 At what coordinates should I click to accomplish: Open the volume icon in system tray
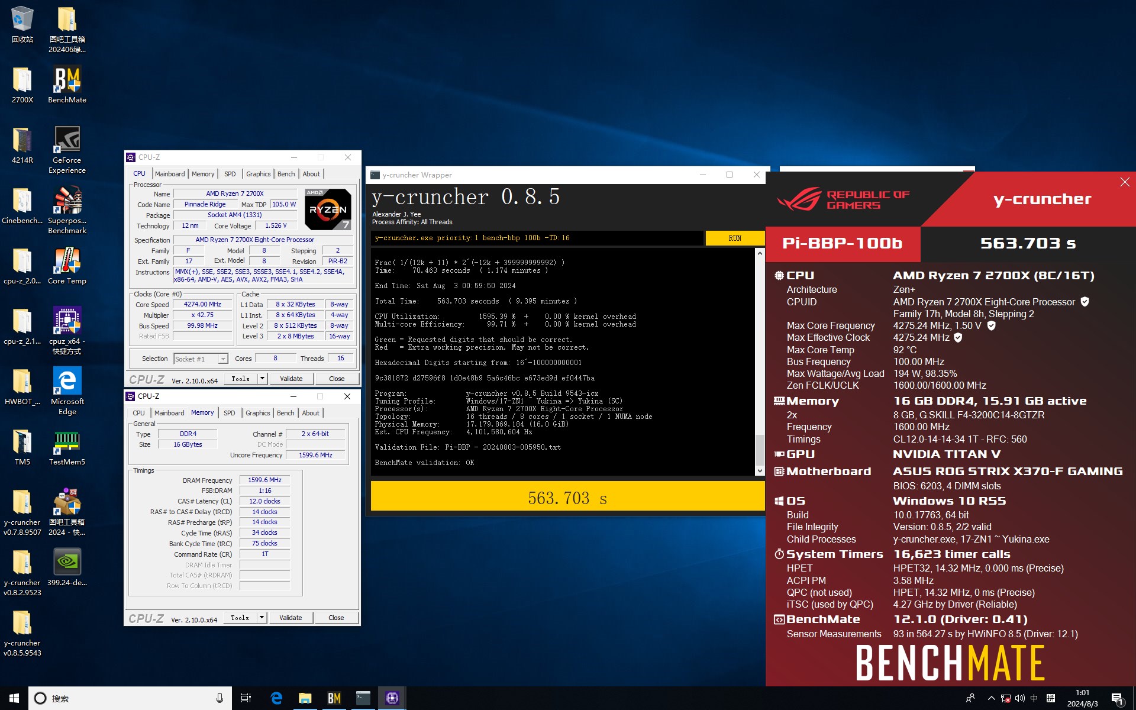pos(1019,698)
